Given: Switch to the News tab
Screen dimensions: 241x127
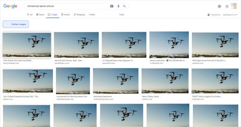Looking at the screenshot, I should pyautogui.click(x=40, y=14).
